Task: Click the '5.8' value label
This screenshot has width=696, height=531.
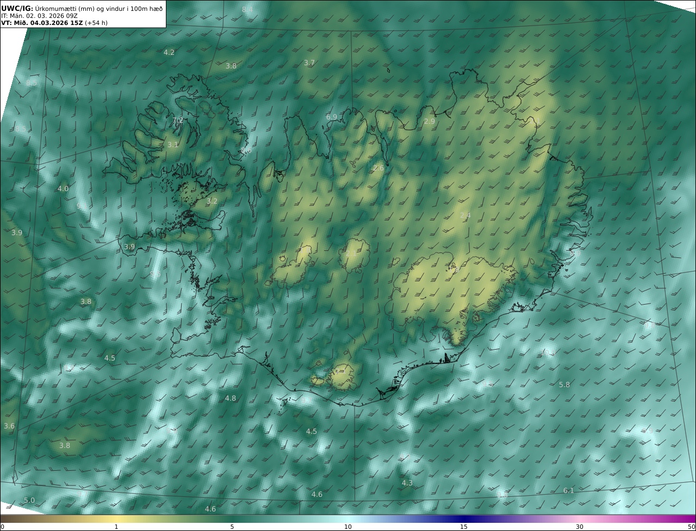Action: [564, 385]
